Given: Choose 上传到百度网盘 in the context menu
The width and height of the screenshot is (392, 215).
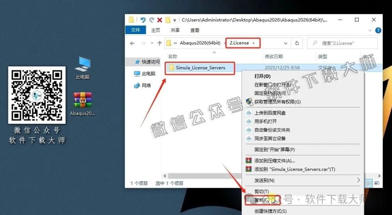Looking at the screenshot, I should pos(270,113).
